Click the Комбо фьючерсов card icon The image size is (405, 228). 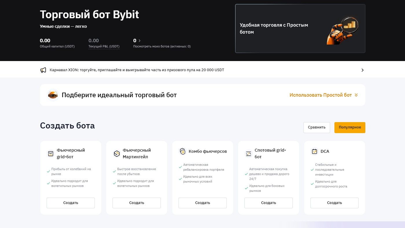[x=182, y=151]
